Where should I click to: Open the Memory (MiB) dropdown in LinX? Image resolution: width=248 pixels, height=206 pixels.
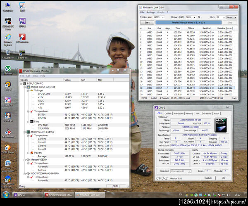pos(194,17)
